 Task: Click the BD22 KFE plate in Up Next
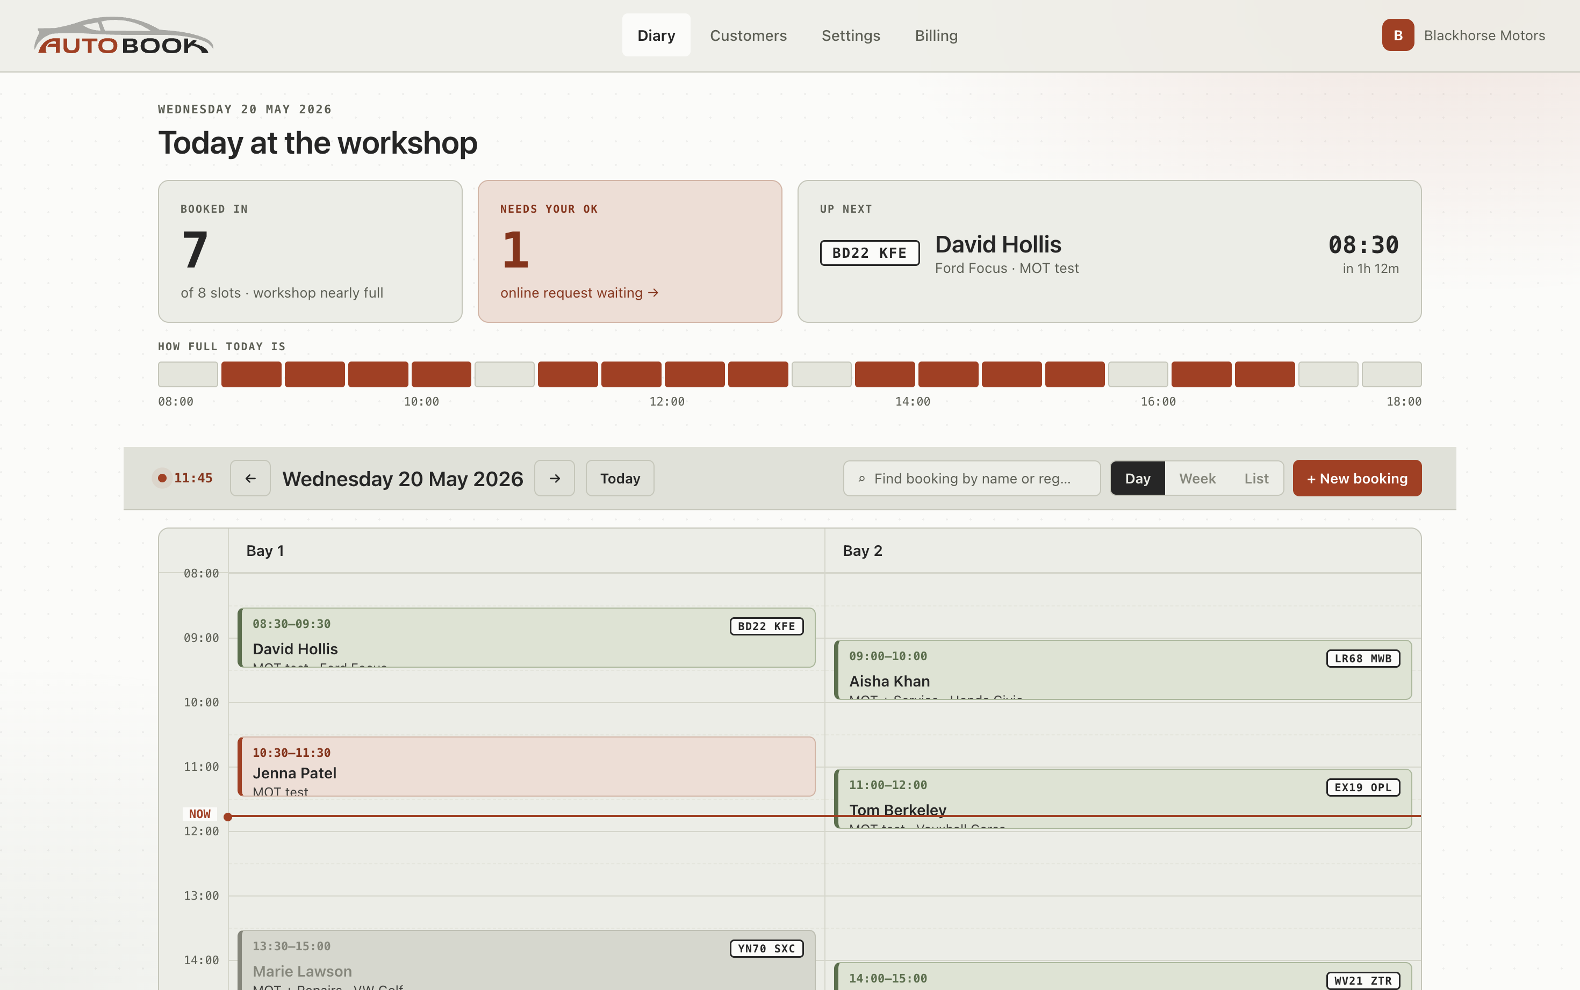[870, 254]
